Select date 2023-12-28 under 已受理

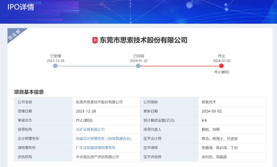click(55, 61)
